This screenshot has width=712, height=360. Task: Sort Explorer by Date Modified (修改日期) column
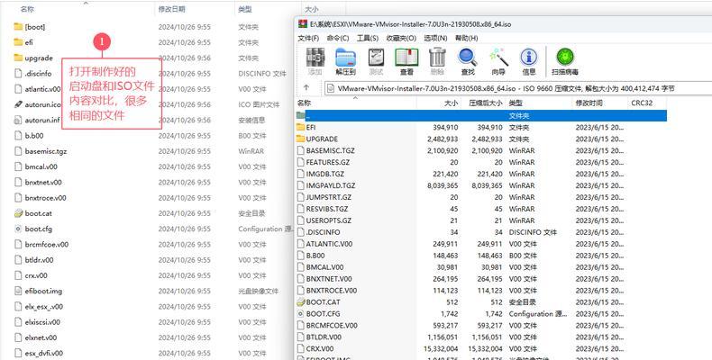[171, 9]
